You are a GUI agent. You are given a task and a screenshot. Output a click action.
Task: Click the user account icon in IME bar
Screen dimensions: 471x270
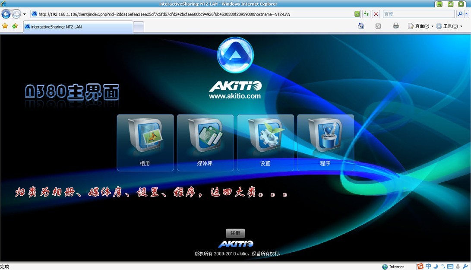tap(458, 267)
